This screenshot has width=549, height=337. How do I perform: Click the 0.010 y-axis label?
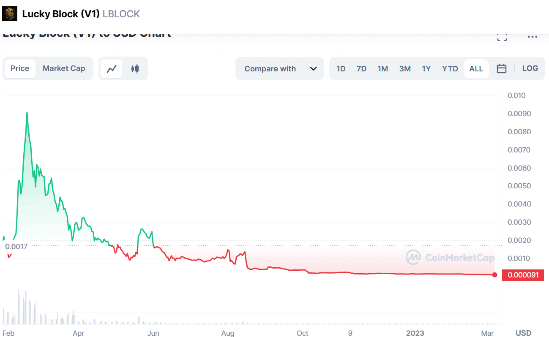point(516,96)
